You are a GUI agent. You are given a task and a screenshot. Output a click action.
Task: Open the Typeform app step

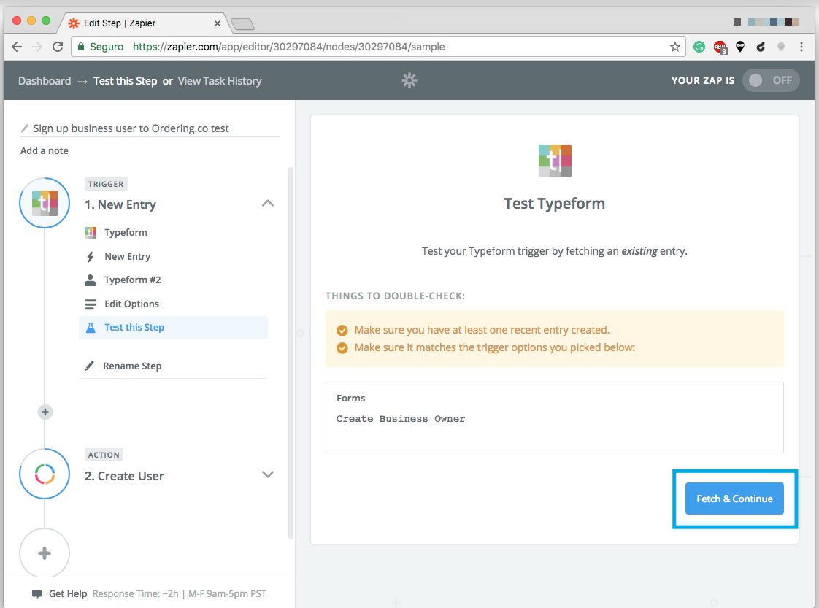pyautogui.click(x=126, y=232)
